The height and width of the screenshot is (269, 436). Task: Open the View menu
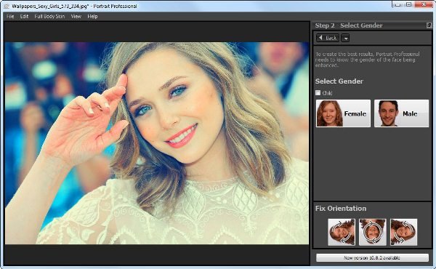pos(76,17)
